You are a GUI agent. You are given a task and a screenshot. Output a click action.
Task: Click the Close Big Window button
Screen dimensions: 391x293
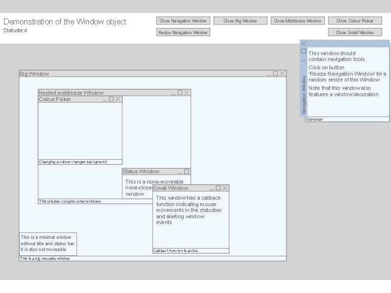(240, 21)
